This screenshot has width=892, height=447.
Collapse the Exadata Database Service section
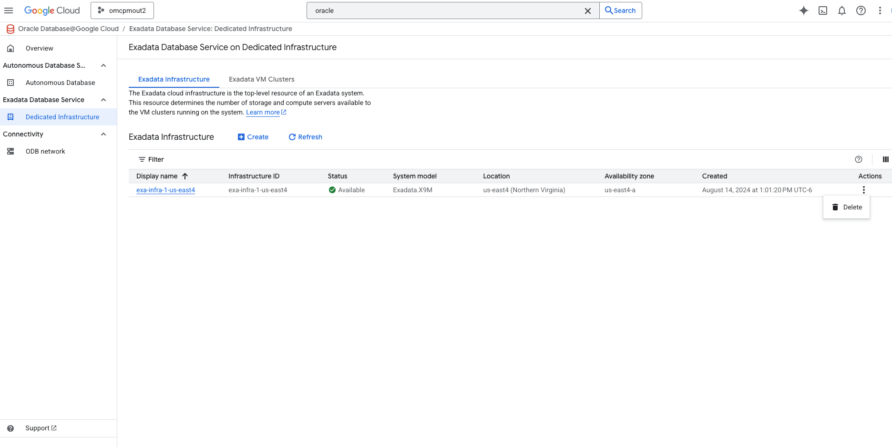[103, 100]
